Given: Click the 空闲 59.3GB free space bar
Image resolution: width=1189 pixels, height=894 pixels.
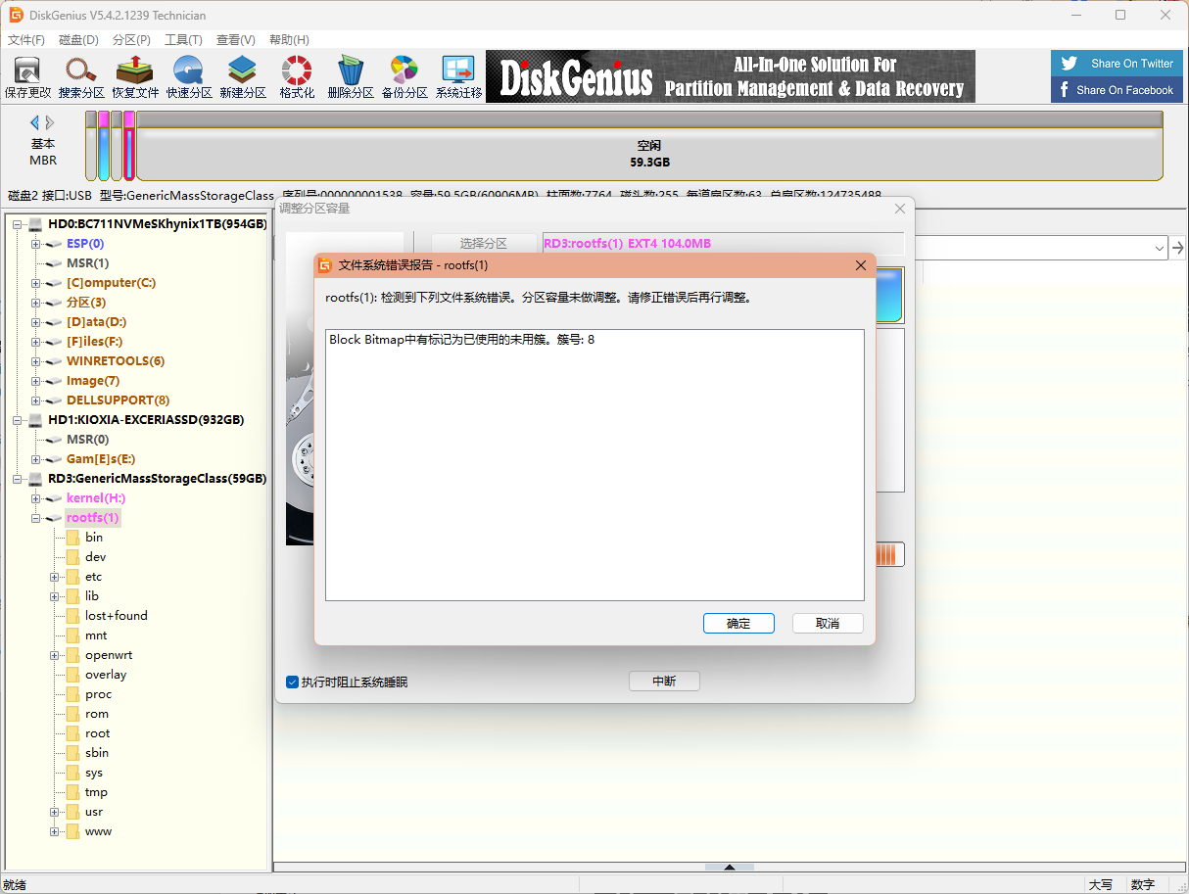Looking at the screenshot, I should point(649,154).
